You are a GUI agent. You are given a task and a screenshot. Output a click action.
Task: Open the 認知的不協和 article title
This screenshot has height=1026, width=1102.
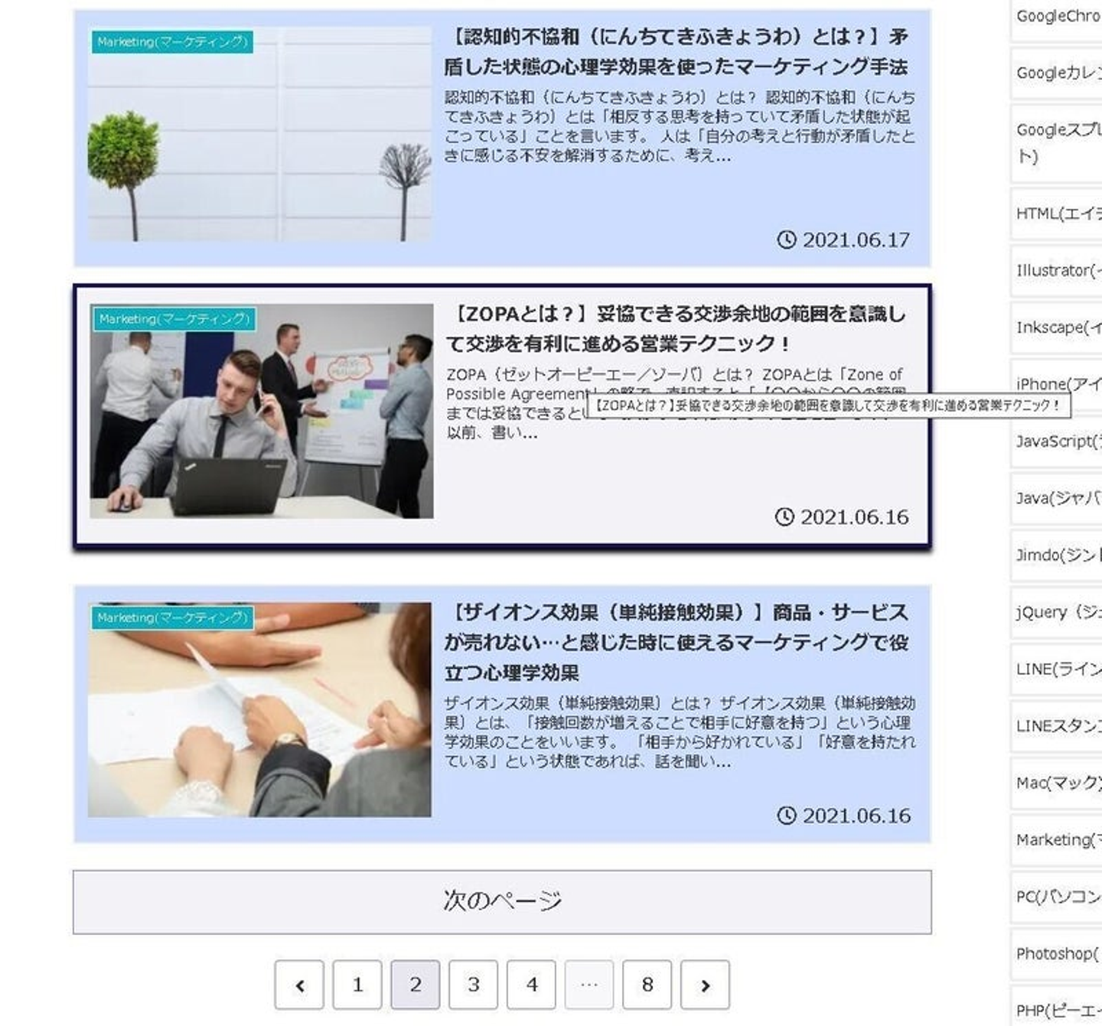pos(677,51)
